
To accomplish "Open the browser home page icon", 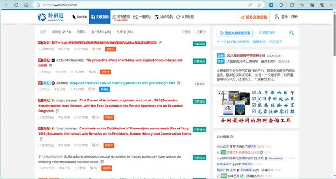I will pos(26,5).
